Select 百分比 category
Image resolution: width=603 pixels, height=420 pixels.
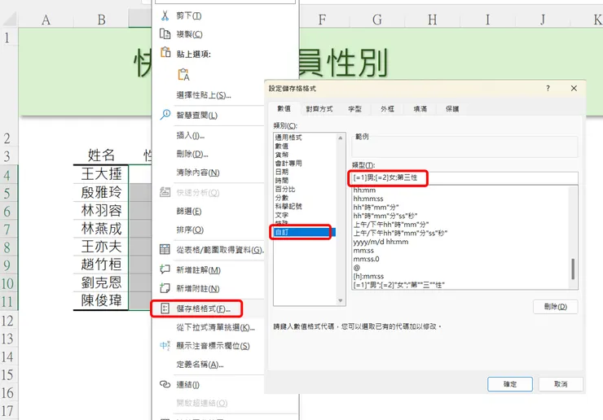click(285, 189)
